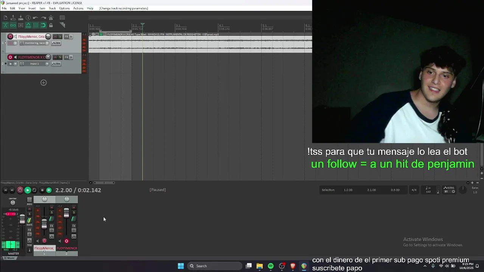Open Spotify from the Windows taskbar

click(271, 266)
